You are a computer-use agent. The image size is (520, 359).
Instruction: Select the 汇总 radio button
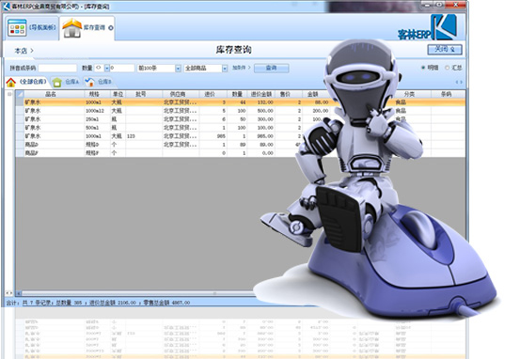tap(447, 68)
